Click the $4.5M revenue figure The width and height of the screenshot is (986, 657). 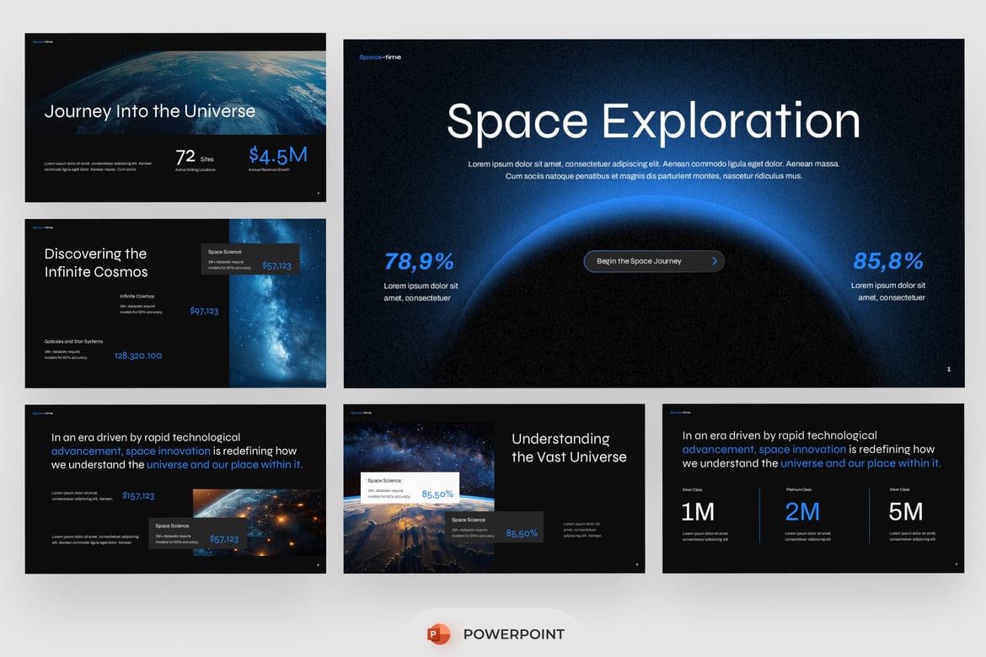(x=278, y=155)
